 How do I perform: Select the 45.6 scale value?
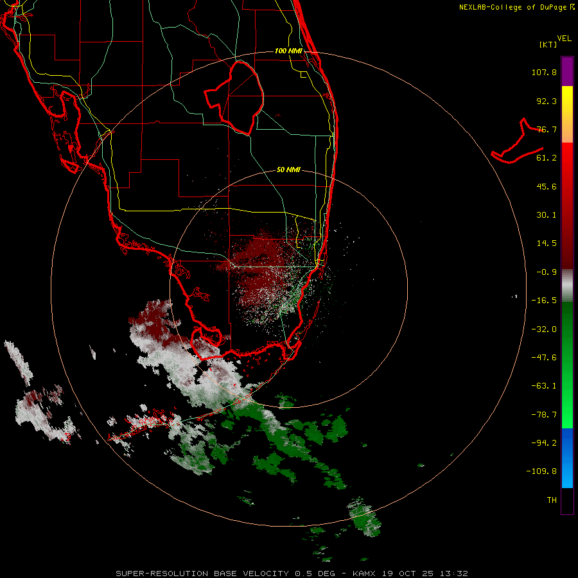(547, 186)
